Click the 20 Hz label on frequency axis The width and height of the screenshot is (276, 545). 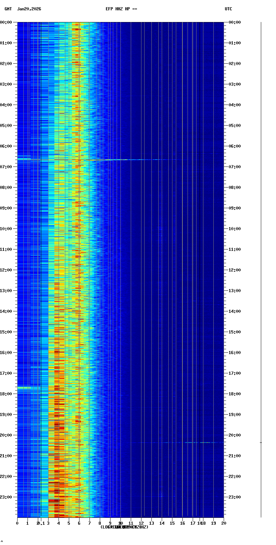point(224,523)
